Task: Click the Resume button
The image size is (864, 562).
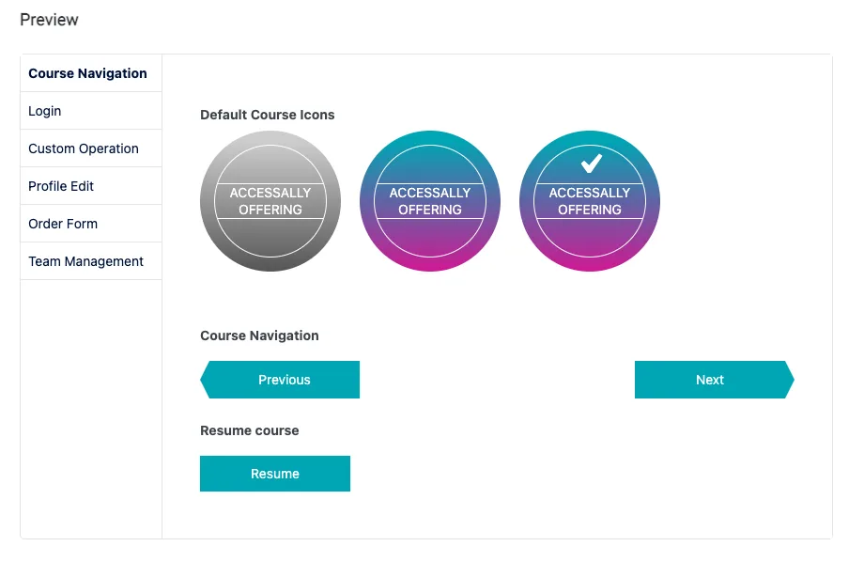Action: [275, 474]
